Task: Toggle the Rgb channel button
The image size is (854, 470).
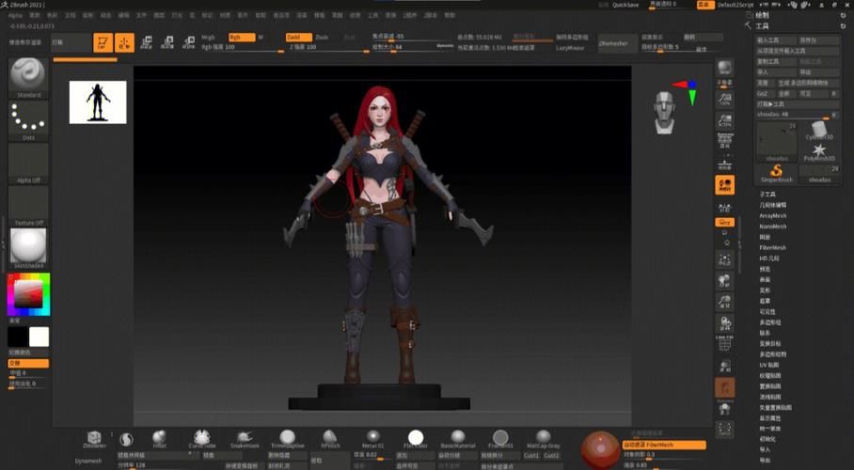Action: pos(241,37)
